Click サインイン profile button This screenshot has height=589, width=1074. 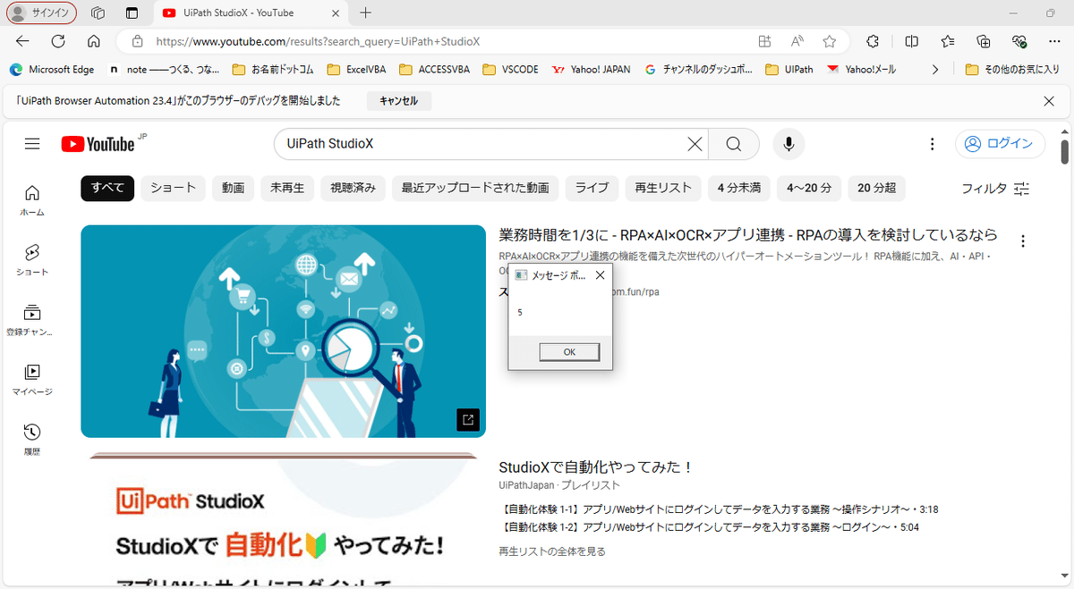42,13
